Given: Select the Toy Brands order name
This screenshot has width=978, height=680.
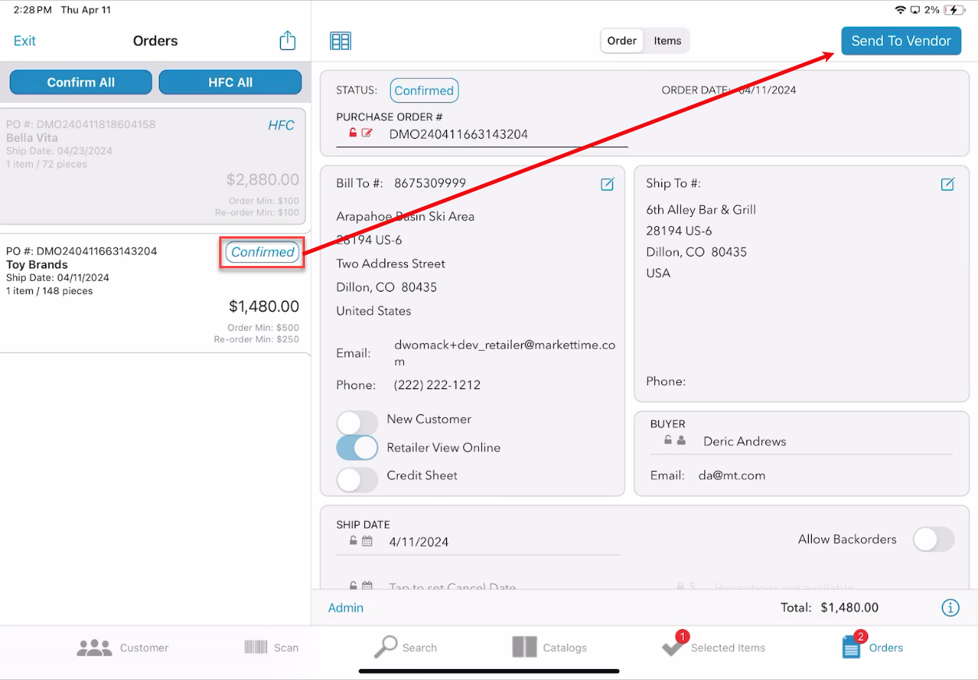Looking at the screenshot, I should click(x=37, y=264).
